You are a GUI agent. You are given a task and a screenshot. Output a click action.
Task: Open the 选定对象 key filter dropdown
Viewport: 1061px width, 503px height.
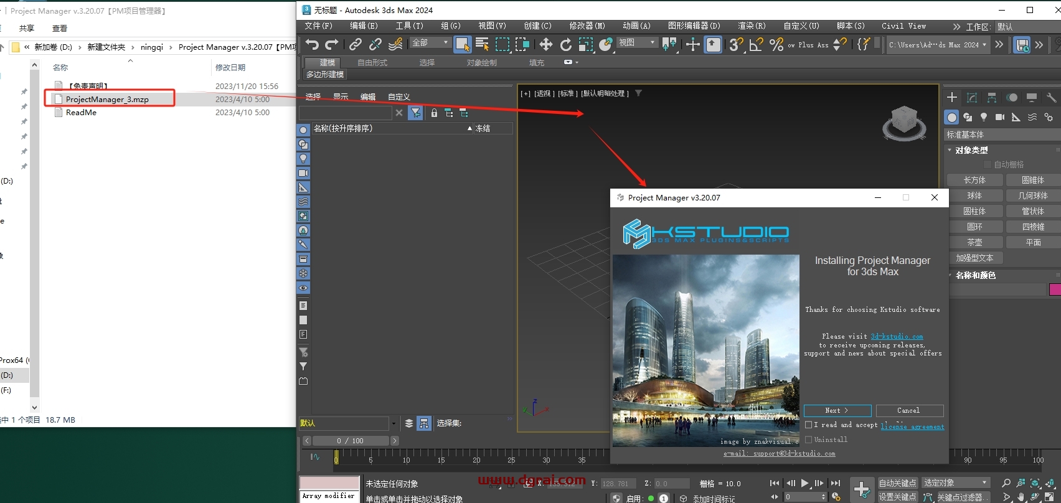[956, 483]
